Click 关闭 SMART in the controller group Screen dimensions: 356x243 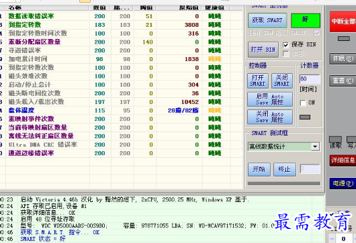[x=282, y=81]
